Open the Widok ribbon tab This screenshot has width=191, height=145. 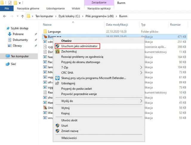coord(76,9)
